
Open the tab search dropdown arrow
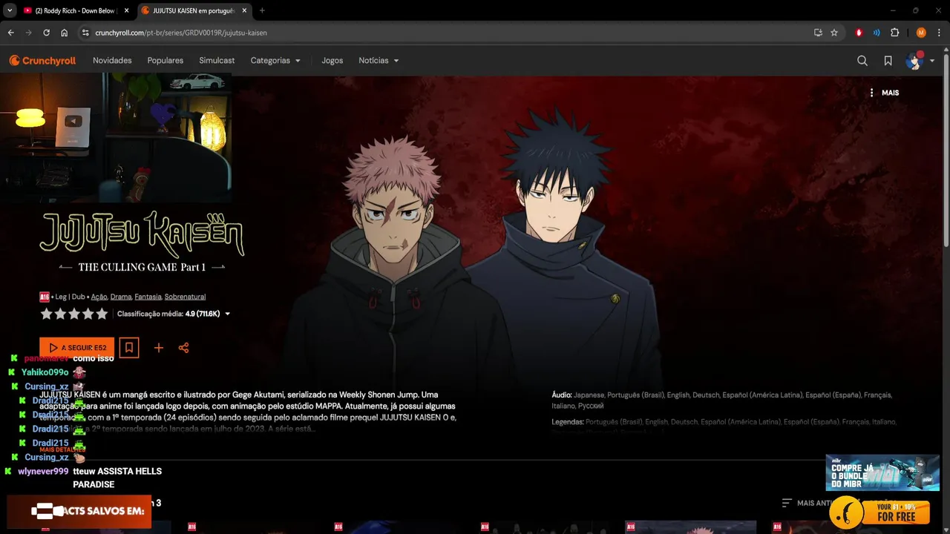point(10,10)
